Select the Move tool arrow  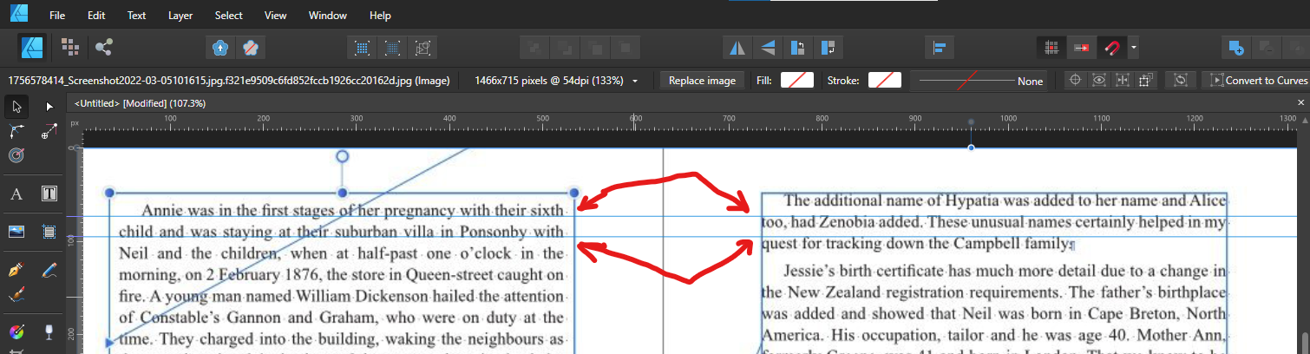(x=16, y=106)
